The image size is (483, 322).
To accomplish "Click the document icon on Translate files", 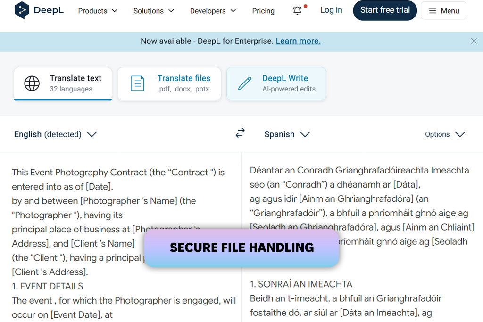I will click(137, 83).
